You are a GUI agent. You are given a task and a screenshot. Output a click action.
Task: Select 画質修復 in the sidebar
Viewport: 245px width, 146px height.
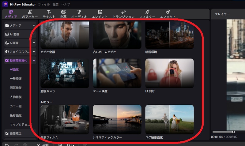(x=16, y=88)
